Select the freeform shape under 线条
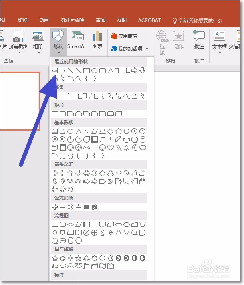This screenshot has height=285, width=244. [x=135, y=96]
